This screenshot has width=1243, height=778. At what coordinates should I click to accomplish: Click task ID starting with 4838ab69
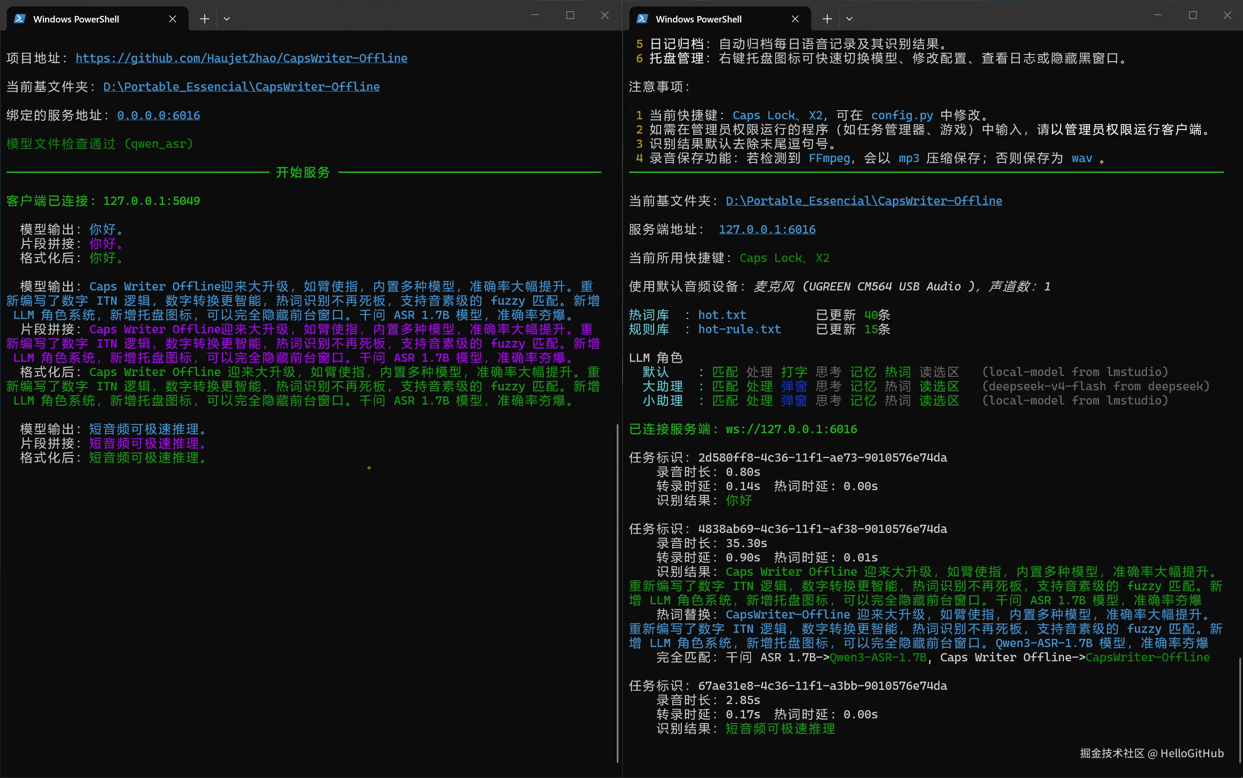pyautogui.click(x=822, y=529)
